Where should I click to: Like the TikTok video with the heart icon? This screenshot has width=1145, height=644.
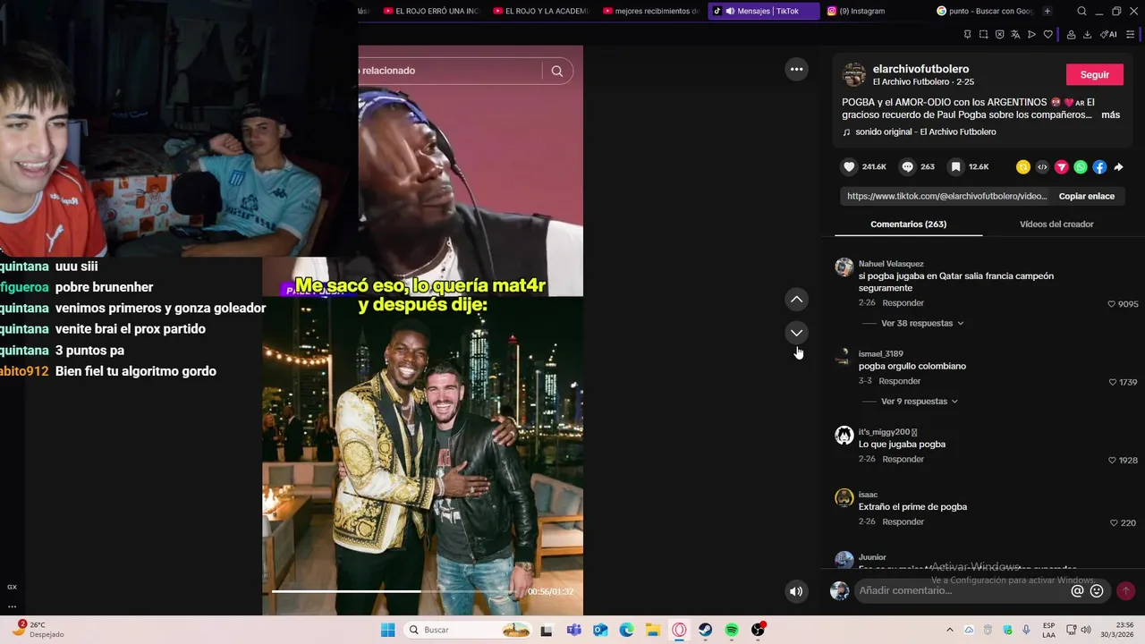[849, 167]
